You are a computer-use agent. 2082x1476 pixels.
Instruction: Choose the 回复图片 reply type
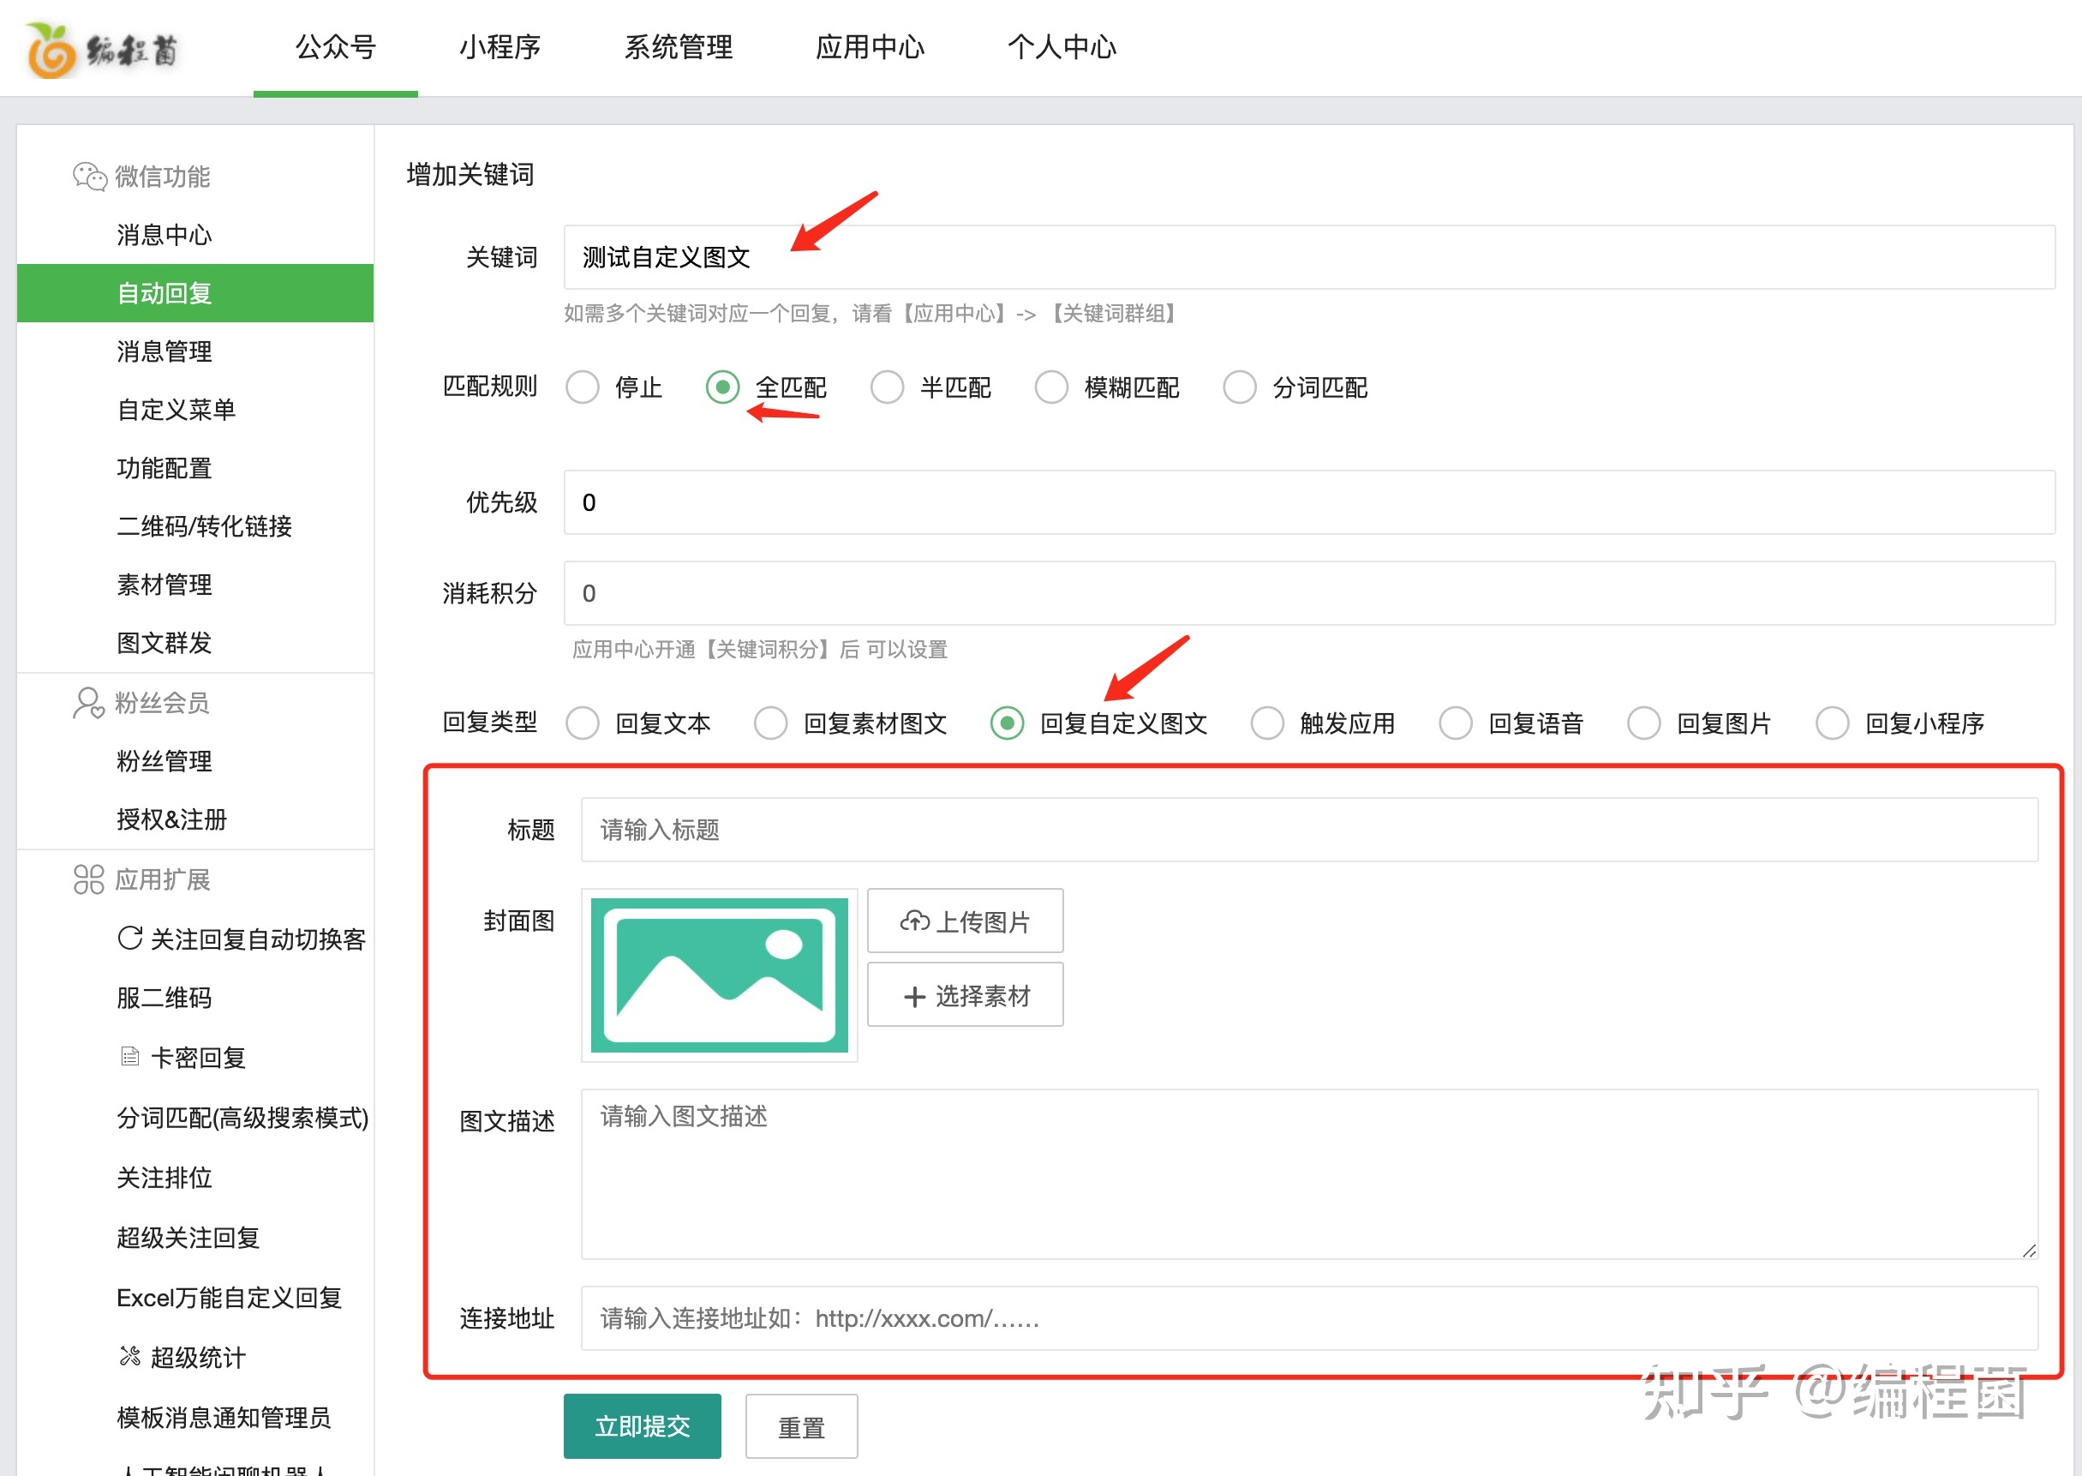(1643, 723)
